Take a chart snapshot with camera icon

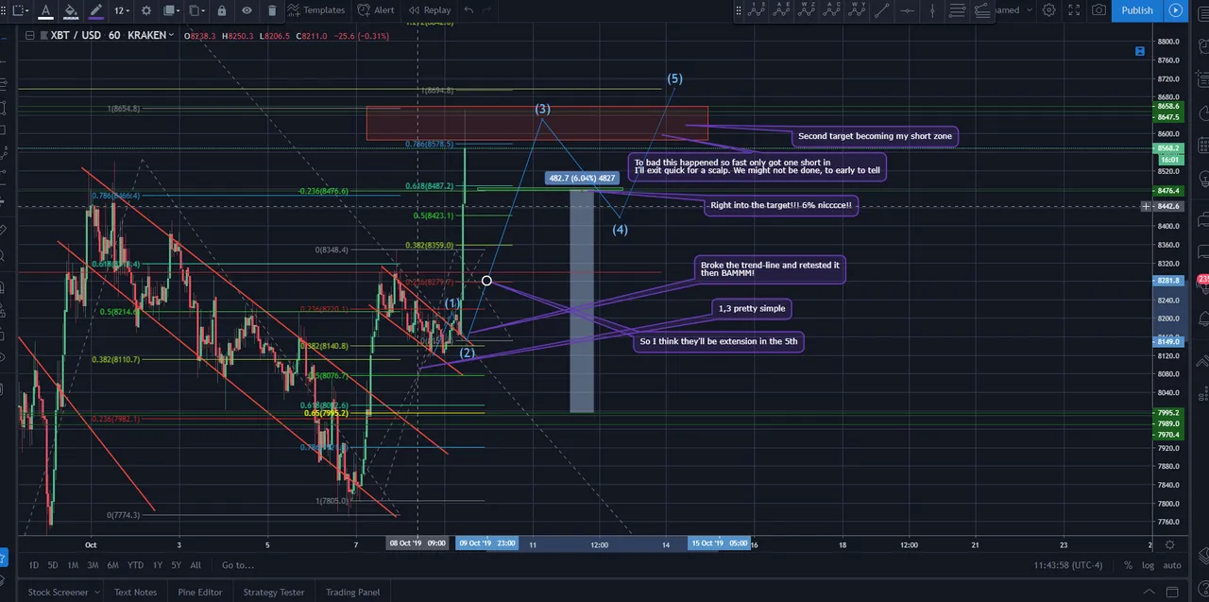click(x=1098, y=10)
